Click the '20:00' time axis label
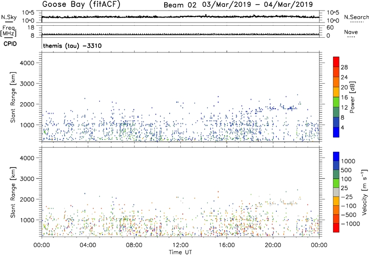Screen dimensions: 369x255 click(x=273, y=245)
